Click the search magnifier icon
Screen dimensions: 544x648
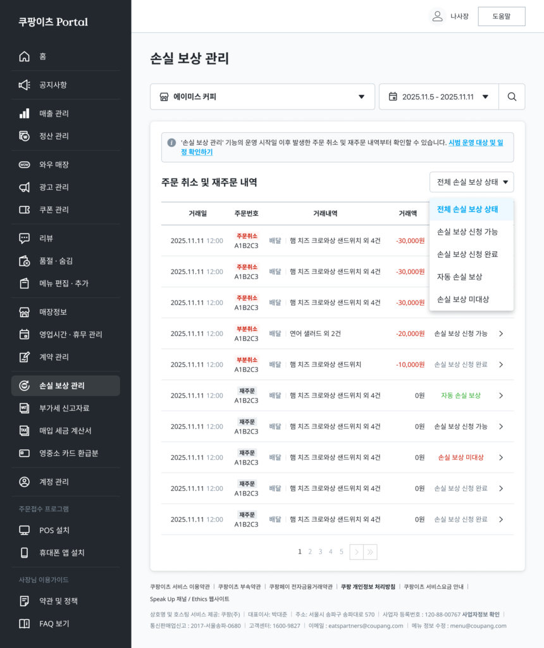tap(512, 97)
